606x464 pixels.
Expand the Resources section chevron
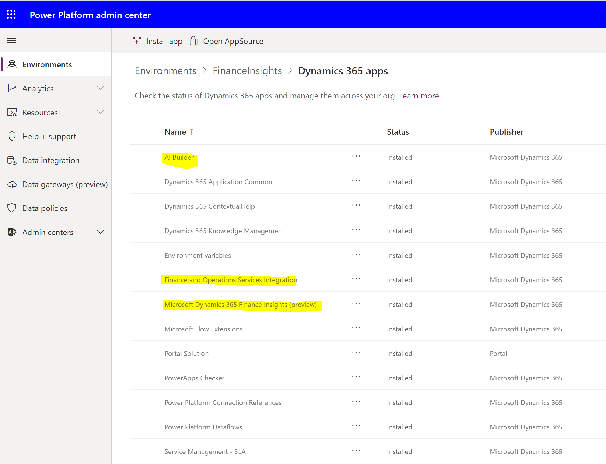pos(100,112)
